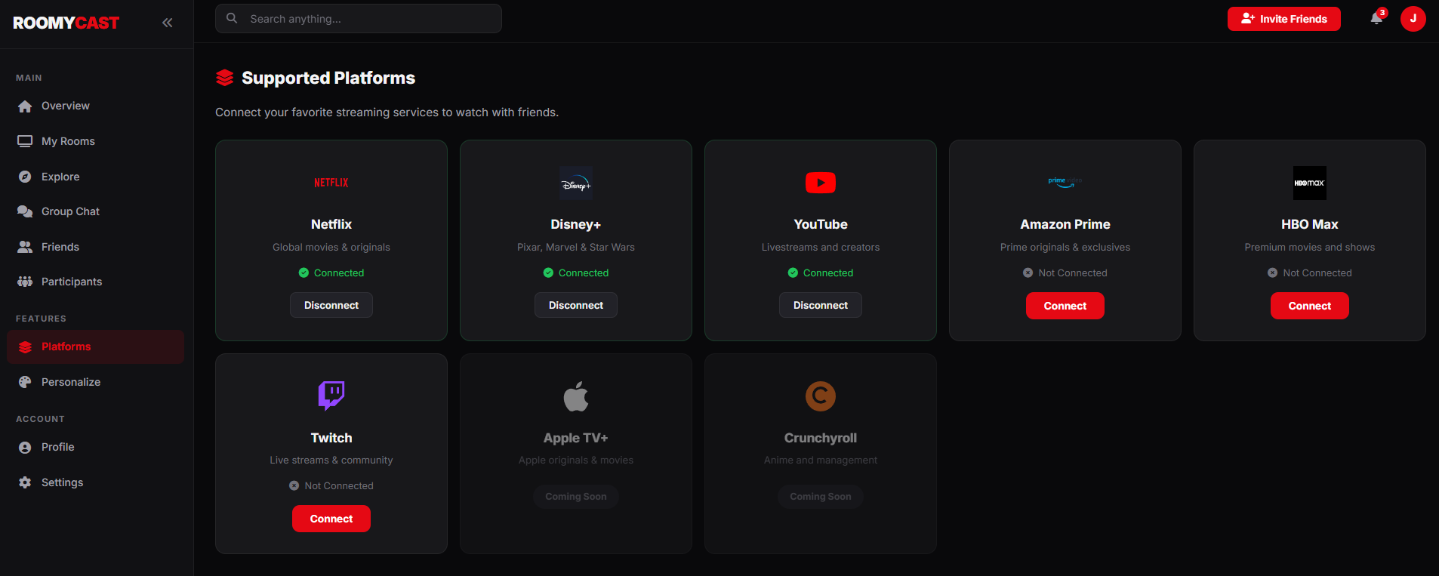Click the monitor icon beside My Rooms
1439x576 pixels.
click(25, 141)
